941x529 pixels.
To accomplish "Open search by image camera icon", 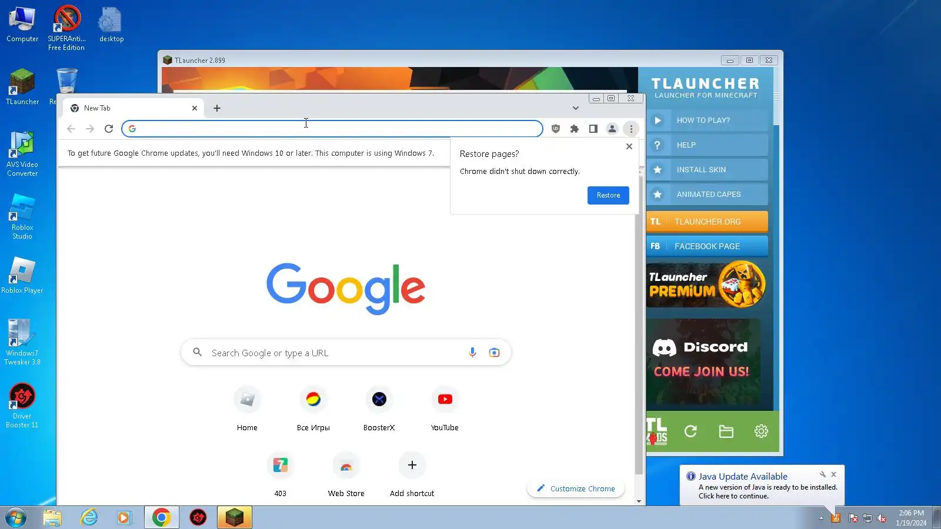I will (x=494, y=353).
